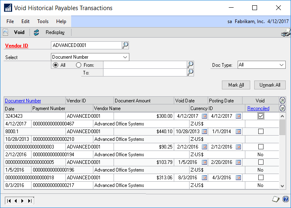Uncheck the Void checkbox for document 3243423

tap(261, 116)
